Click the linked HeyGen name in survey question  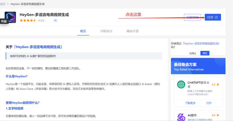(x=201, y=44)
